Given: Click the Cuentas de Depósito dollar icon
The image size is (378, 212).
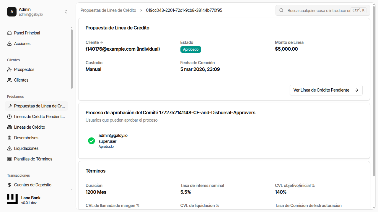Looking at the screenshot, I should [x=9, y=185].
